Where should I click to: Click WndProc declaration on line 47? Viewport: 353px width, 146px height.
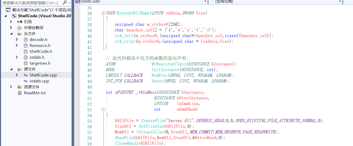[159, 75]
